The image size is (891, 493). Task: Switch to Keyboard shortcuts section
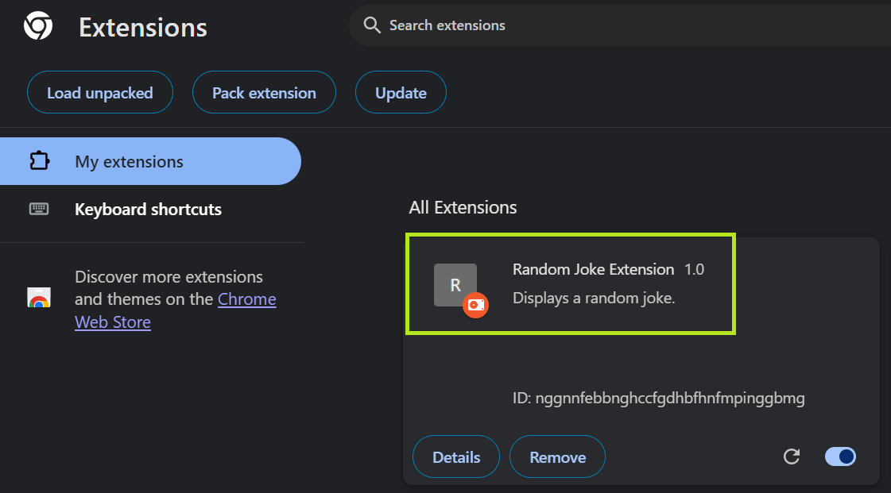pos(148,209)
